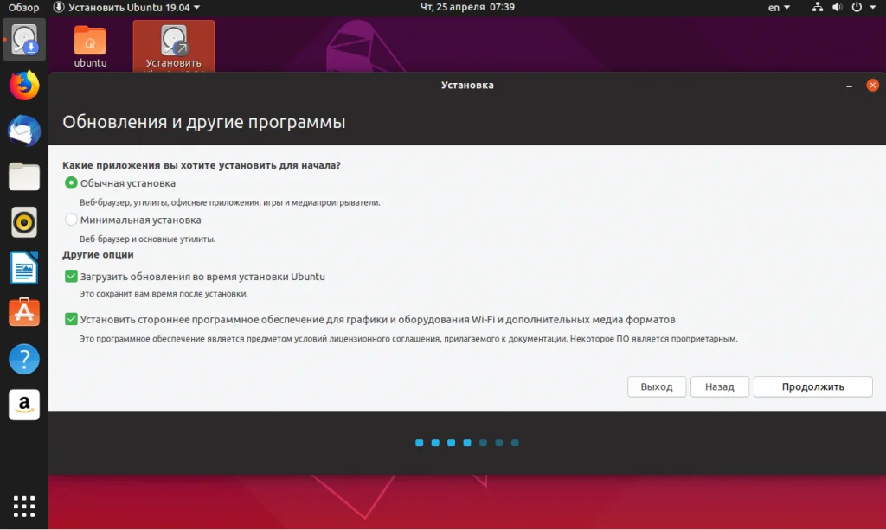Open the ubuntu home folder desktop icon
This screenshot has height=530, width=886.
[x=90, y=47]
